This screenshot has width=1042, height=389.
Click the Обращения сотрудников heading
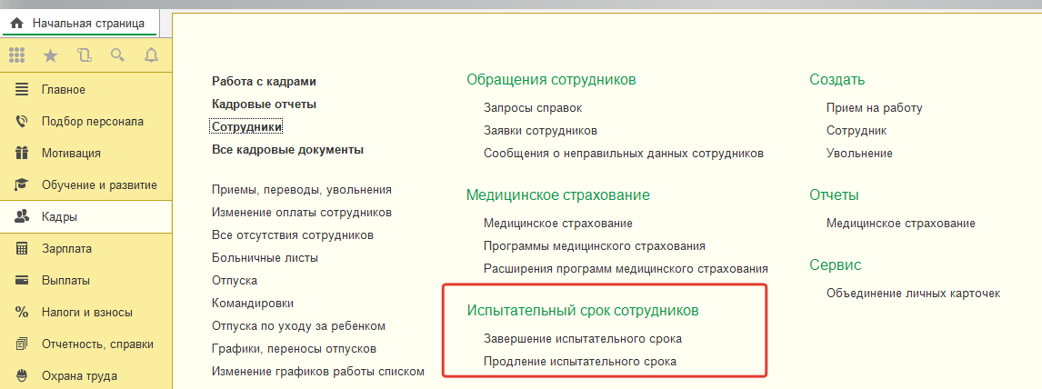552,80
